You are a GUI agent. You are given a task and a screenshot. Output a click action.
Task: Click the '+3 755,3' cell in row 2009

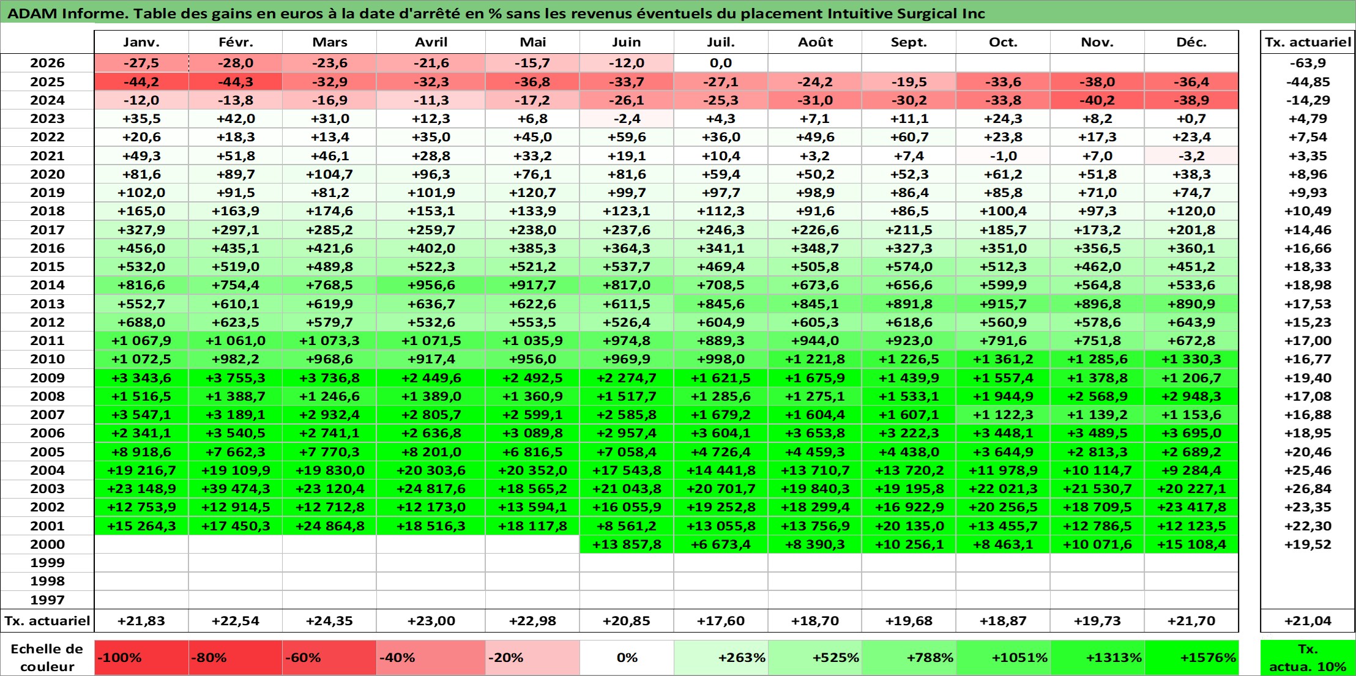(x=236, y=377)
